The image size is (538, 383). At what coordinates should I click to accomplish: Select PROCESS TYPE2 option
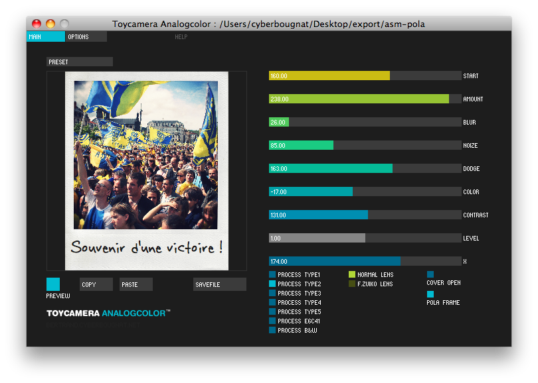click(272, 284)
